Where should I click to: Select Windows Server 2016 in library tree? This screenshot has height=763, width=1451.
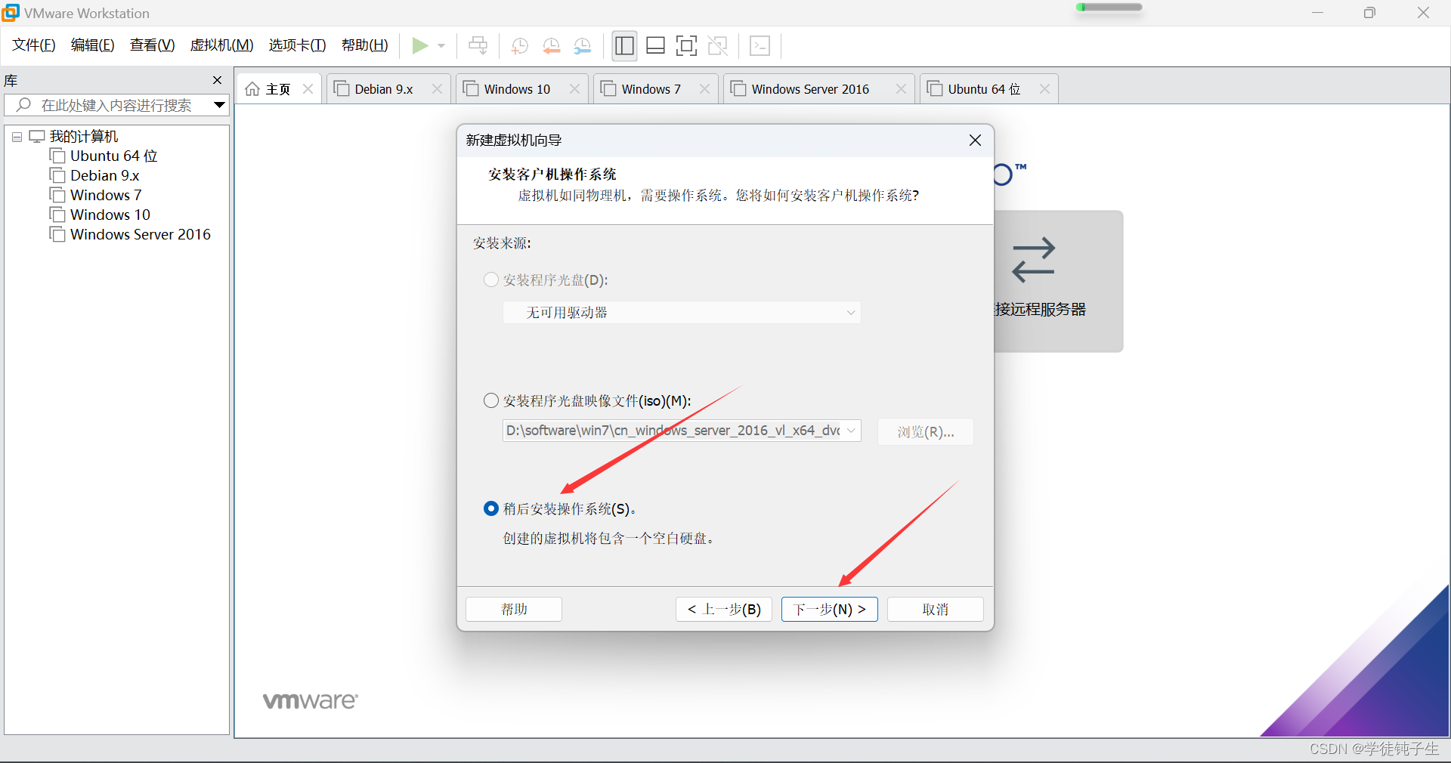[x=140, y=234]
